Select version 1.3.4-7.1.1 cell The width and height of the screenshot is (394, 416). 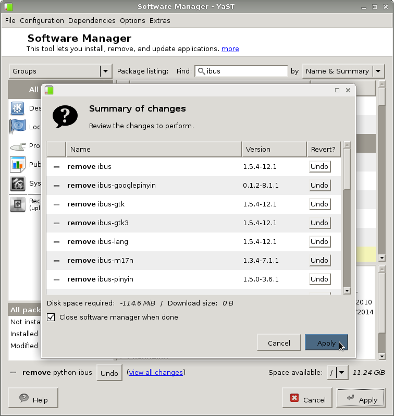click(x=261, y=261)
